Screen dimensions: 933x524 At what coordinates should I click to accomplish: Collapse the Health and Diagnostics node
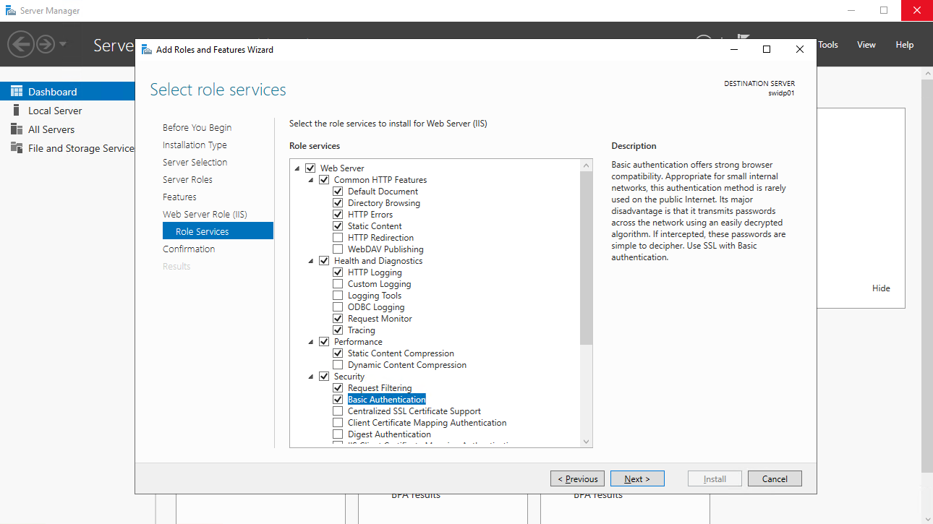pos(311,261)
